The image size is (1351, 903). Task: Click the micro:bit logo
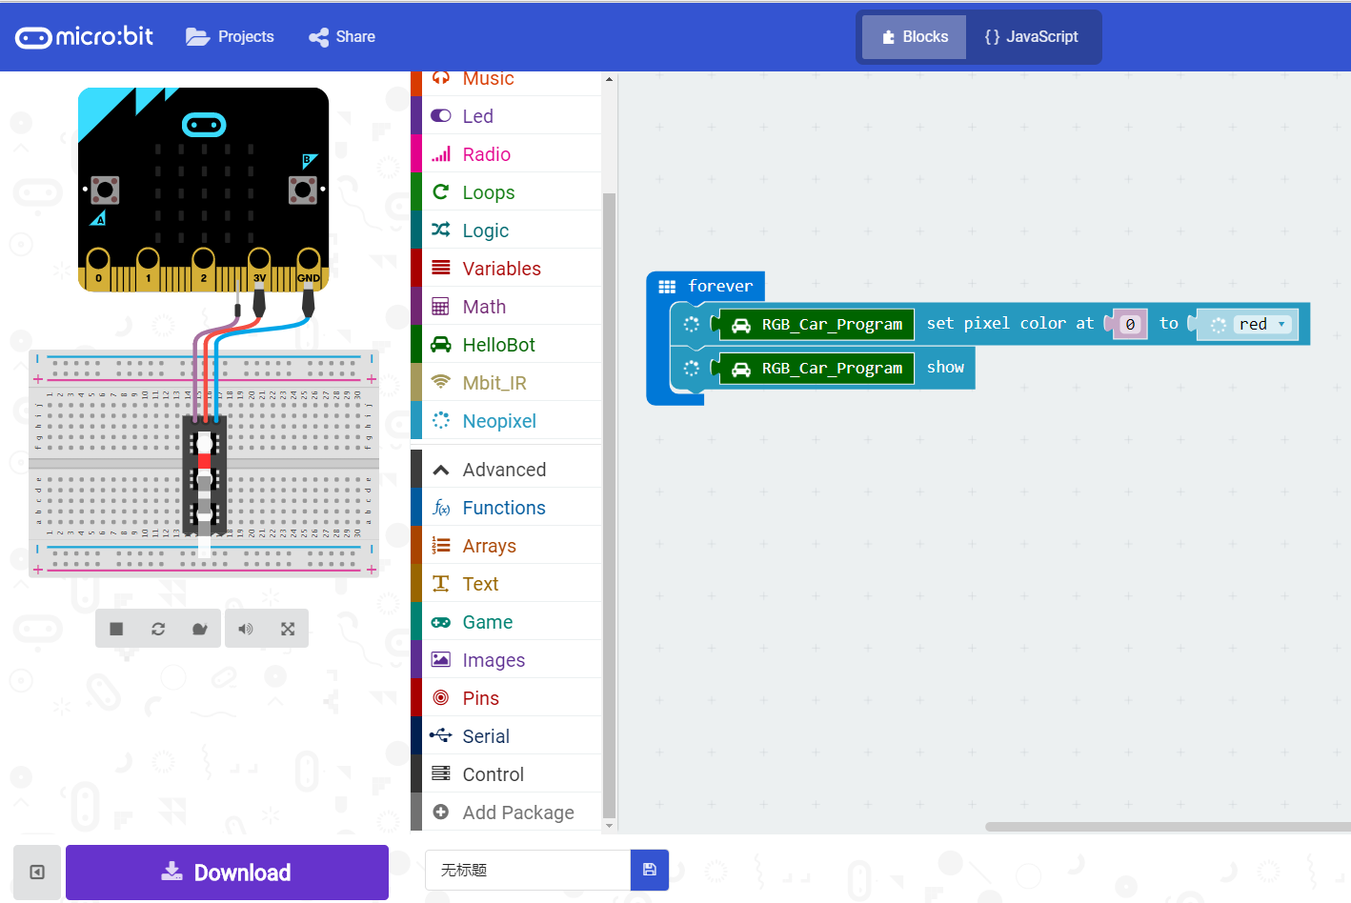(x=84, y=37)
